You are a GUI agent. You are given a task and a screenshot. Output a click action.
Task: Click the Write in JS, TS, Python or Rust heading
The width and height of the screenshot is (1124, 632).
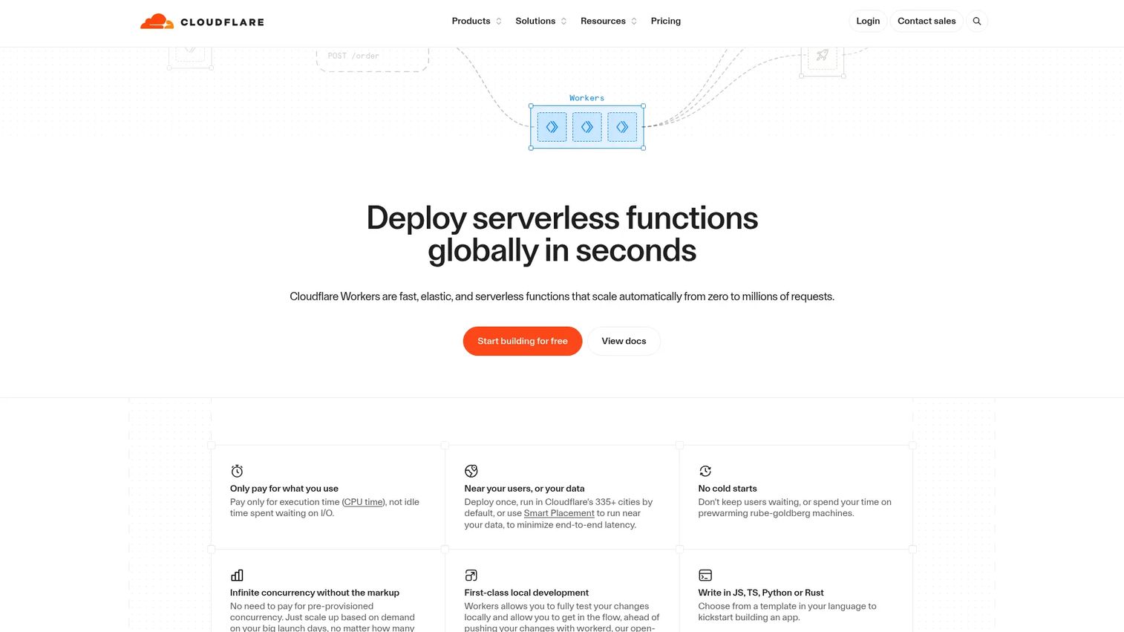point(761,593)
